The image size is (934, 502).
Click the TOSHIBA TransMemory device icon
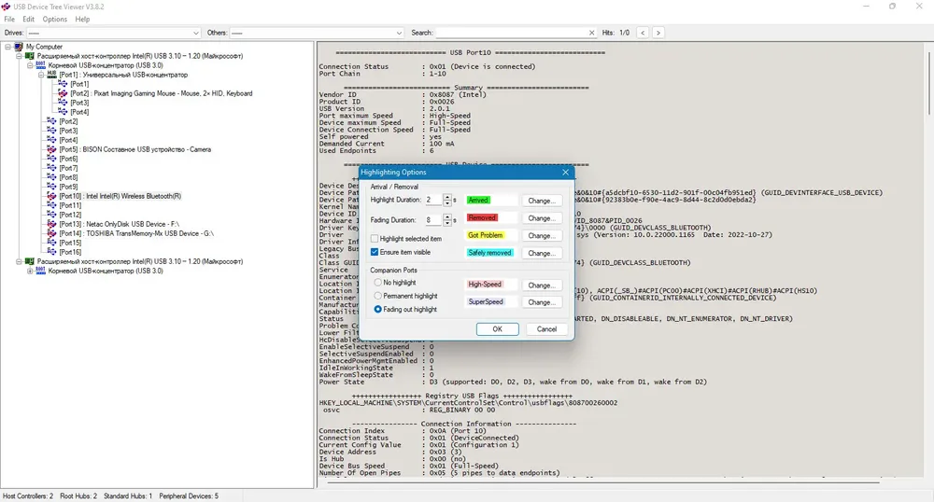tap(51, 233)
